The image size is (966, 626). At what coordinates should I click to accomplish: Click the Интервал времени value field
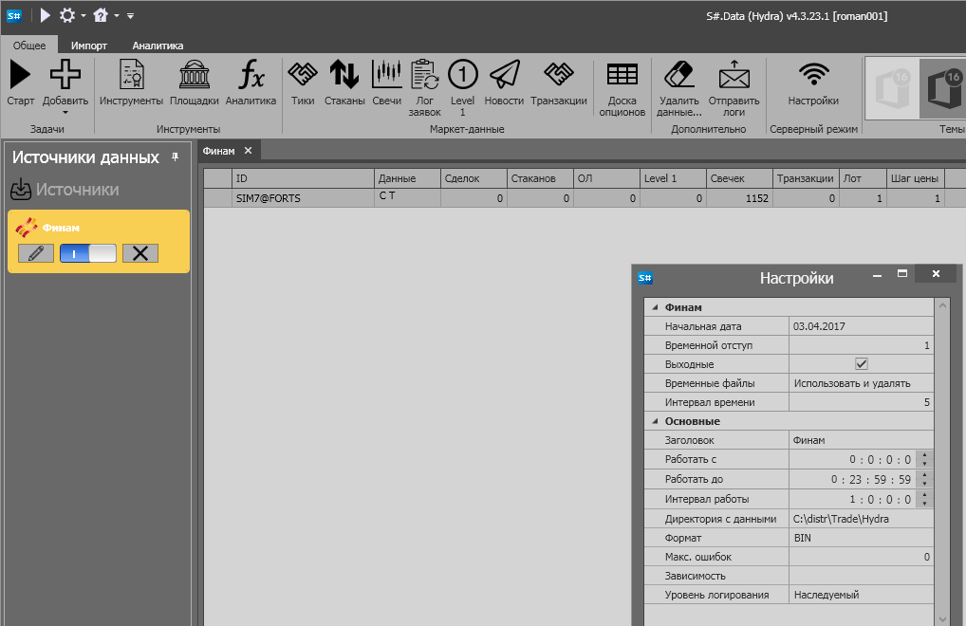pyautogui.click(x=862, y=402)
